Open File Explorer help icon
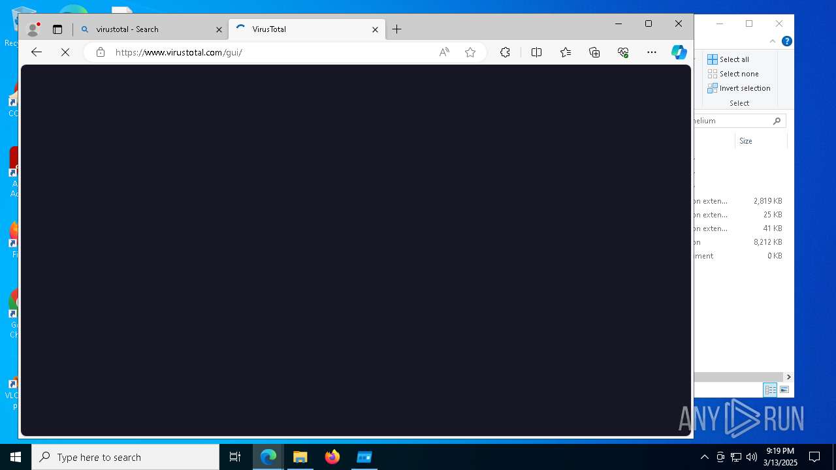Screen dimensions: 836x470 click(787, 41)
